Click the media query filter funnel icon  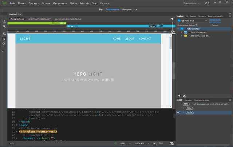[x=172, y=19]
